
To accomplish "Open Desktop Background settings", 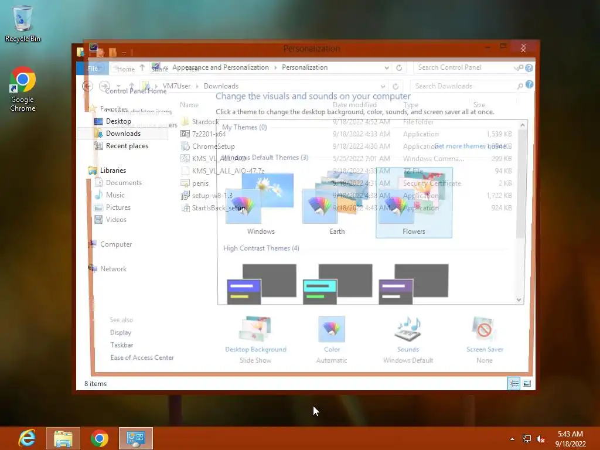I will [255, 340].
